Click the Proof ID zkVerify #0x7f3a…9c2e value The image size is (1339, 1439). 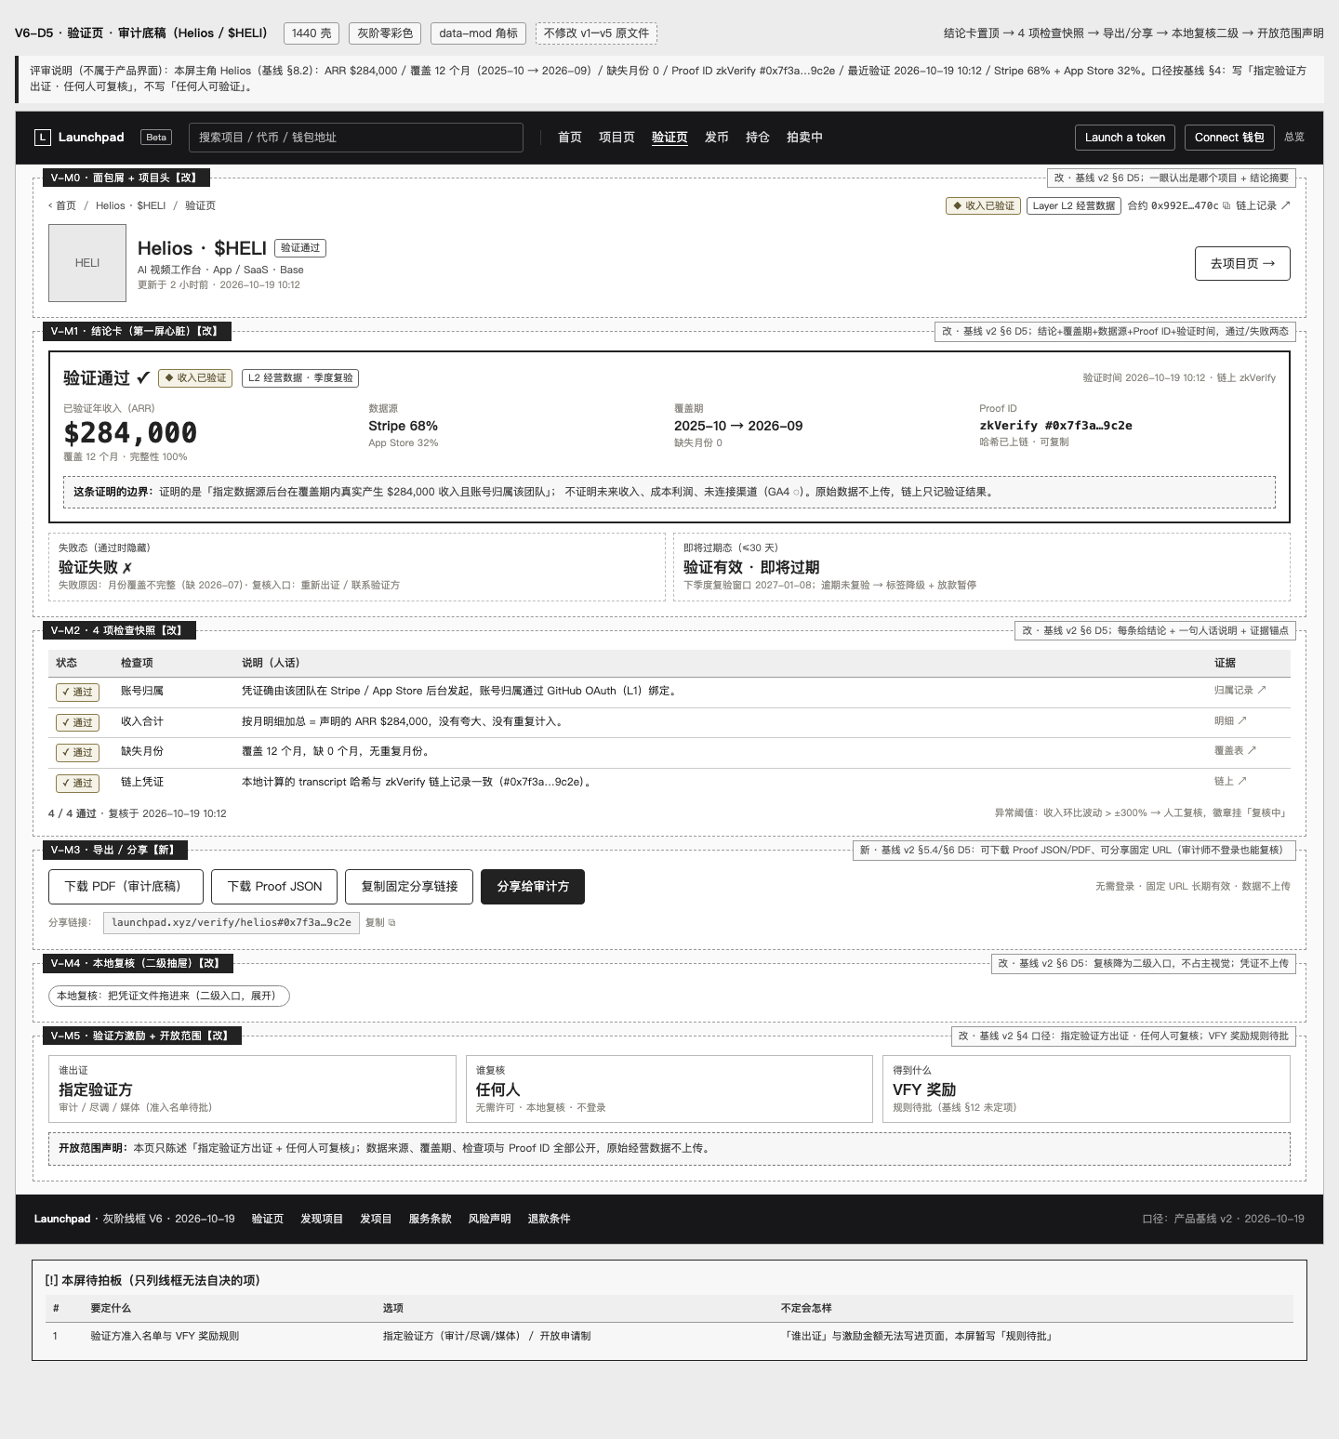1055,426
